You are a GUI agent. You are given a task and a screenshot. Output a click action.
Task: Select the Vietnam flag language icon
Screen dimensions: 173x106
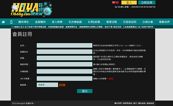pos(114,2)
